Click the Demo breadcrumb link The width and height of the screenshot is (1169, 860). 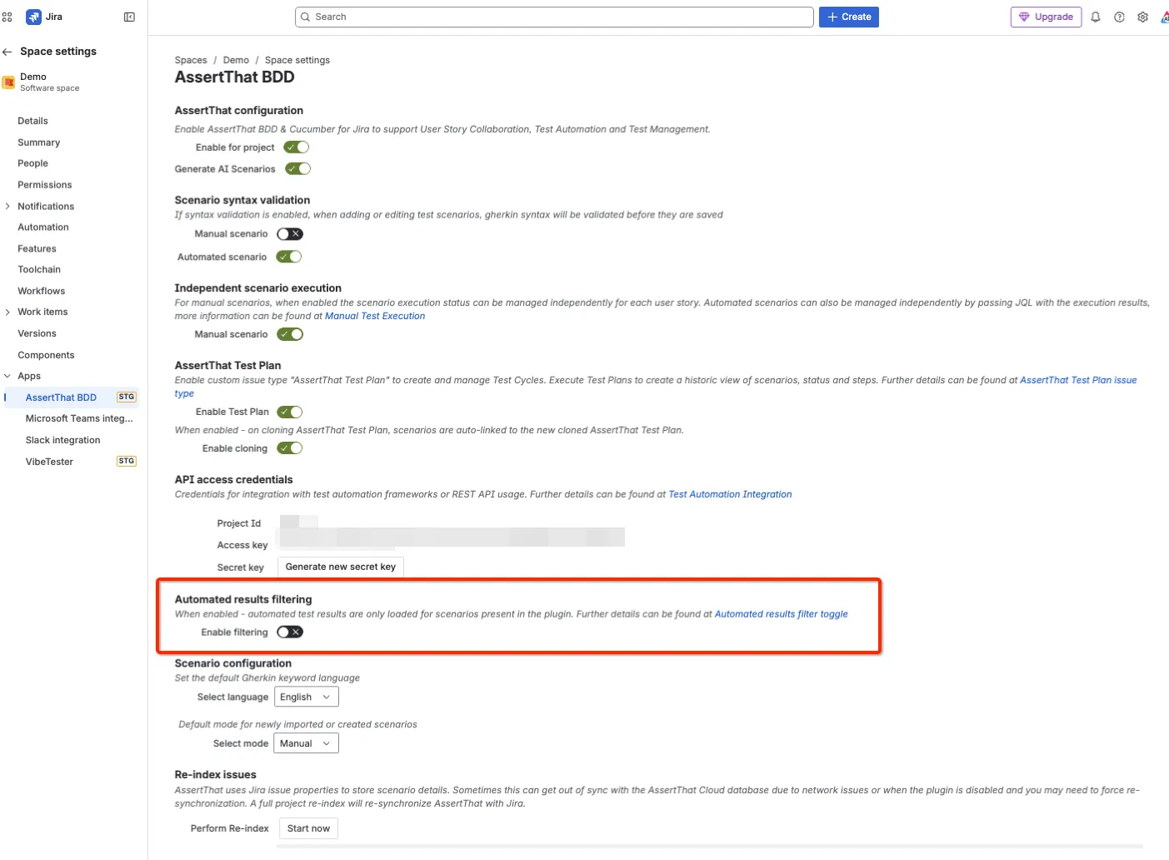(x=236, y=60)
